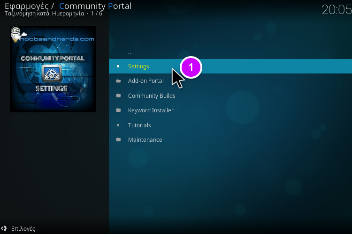Click the folder icon beside Keyword Installer
The image size is (352, 234).
[x=118, y=110]
